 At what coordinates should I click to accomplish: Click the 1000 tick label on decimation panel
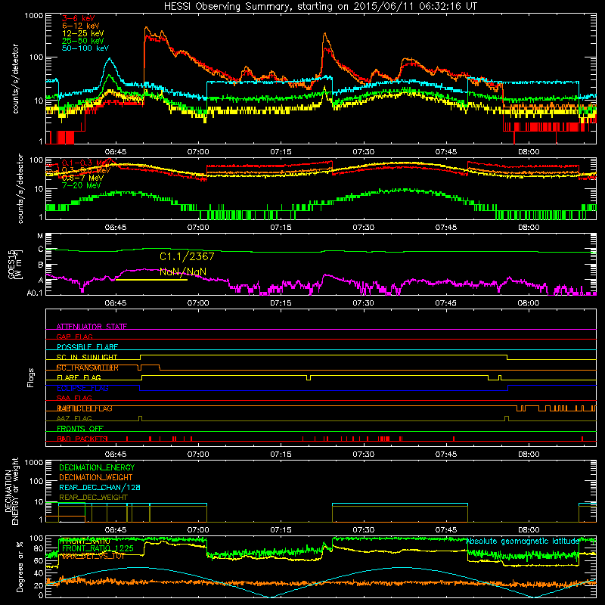pyautogui.click(x=34, y=463)
